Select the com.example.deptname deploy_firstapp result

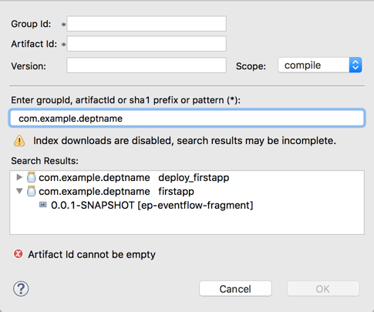pos(134,178)
